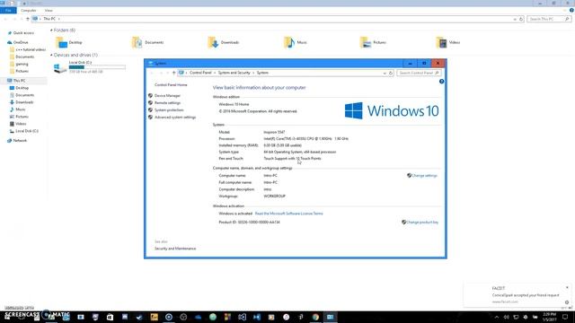Open Remote settings link
Viewport: 575px width, 323px height.
coord(167,103)
